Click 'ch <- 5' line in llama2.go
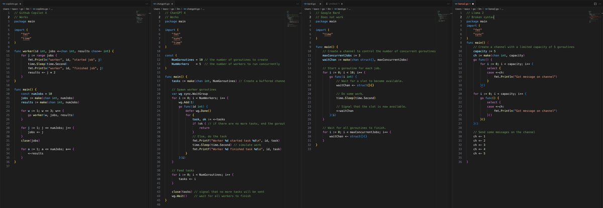603x208 pixels. [479, 154]
